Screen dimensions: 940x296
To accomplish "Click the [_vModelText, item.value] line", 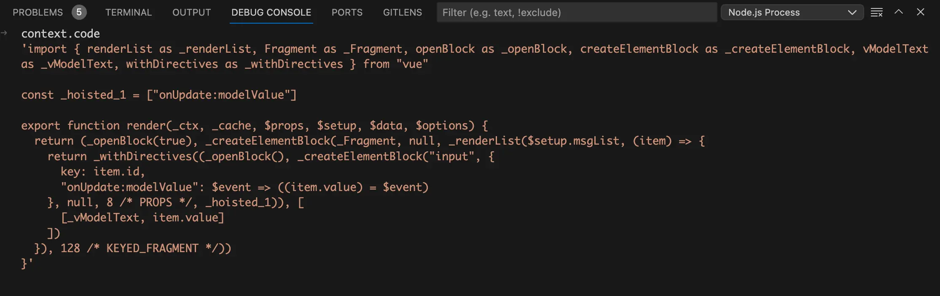I will 142,218.
